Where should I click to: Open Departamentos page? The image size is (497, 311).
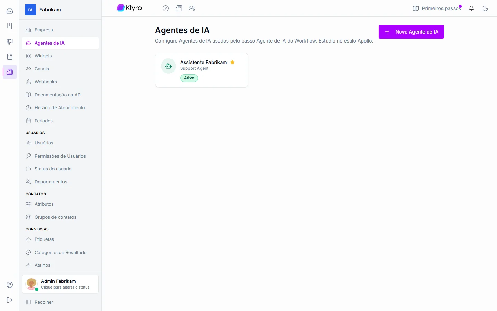tap(60, 182)
